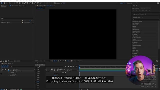
Task: Select the Rectangle shape tool
Action: pyautogui.click(x=22, y=3)
